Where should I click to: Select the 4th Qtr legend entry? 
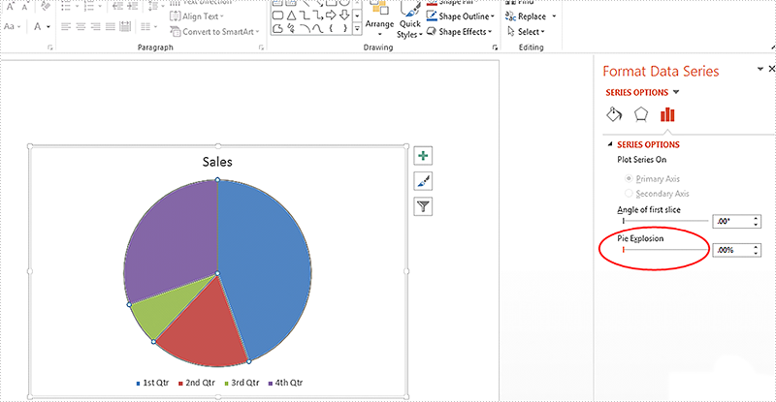[285, 383]
